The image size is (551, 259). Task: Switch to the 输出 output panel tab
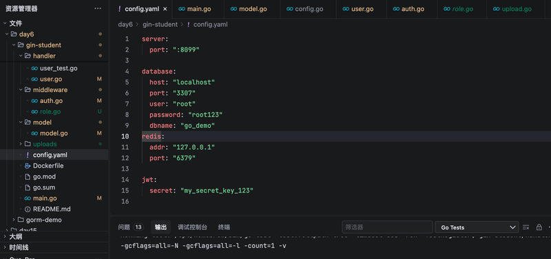point(160,227)
